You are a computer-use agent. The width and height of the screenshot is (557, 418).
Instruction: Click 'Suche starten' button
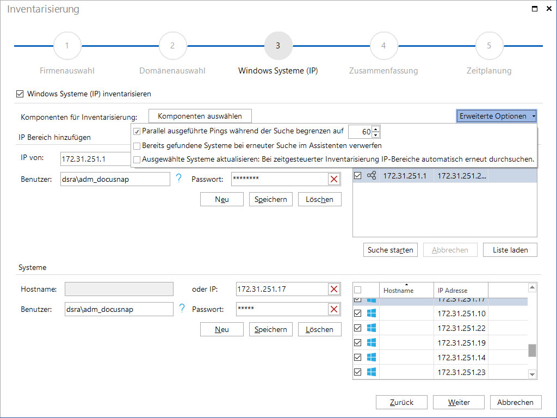391,250
